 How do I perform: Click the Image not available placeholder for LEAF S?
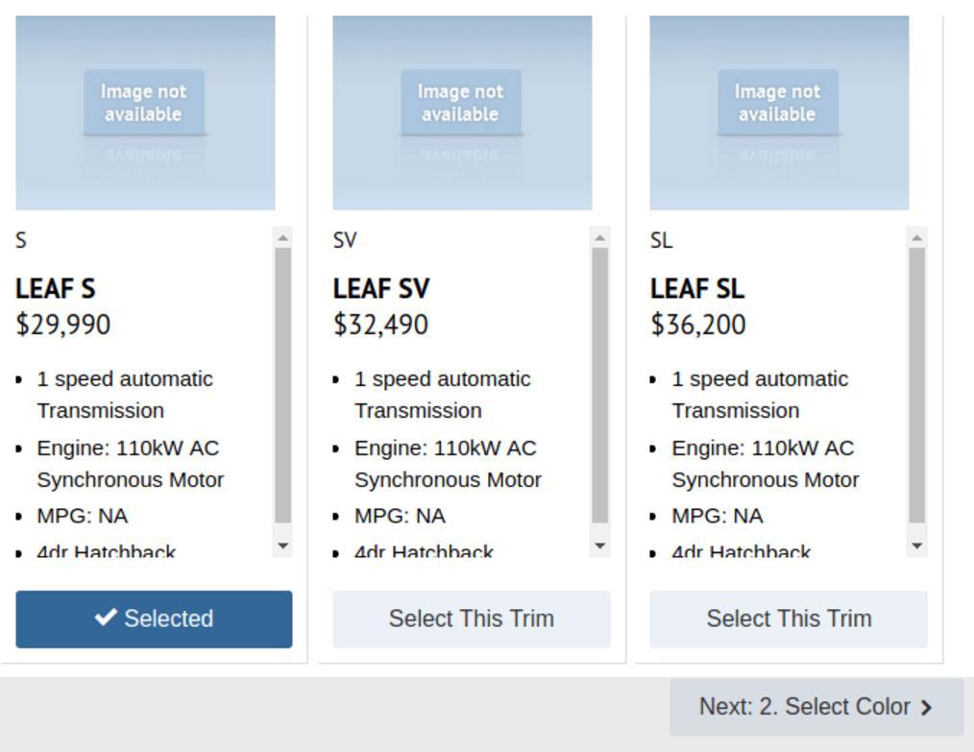145,101
